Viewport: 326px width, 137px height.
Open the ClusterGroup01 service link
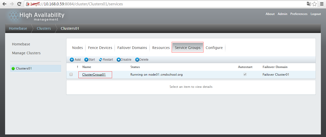[94, 75]
